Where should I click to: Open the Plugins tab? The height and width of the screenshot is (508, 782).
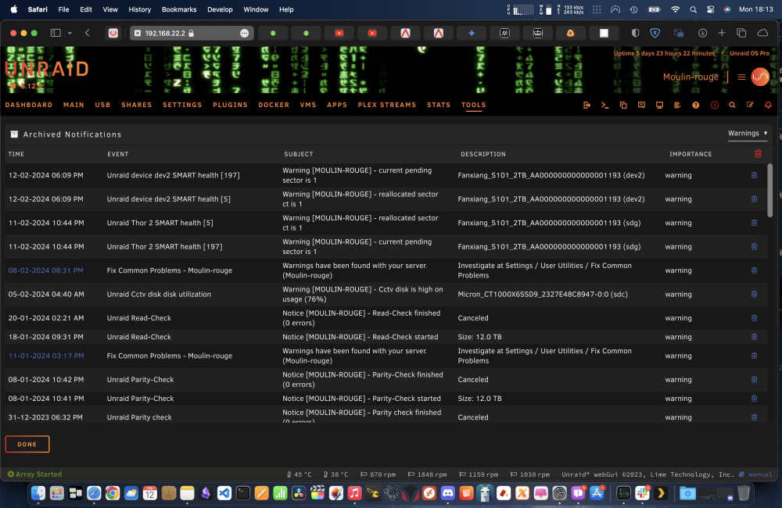pyautogui.click(x=231, y=105)
